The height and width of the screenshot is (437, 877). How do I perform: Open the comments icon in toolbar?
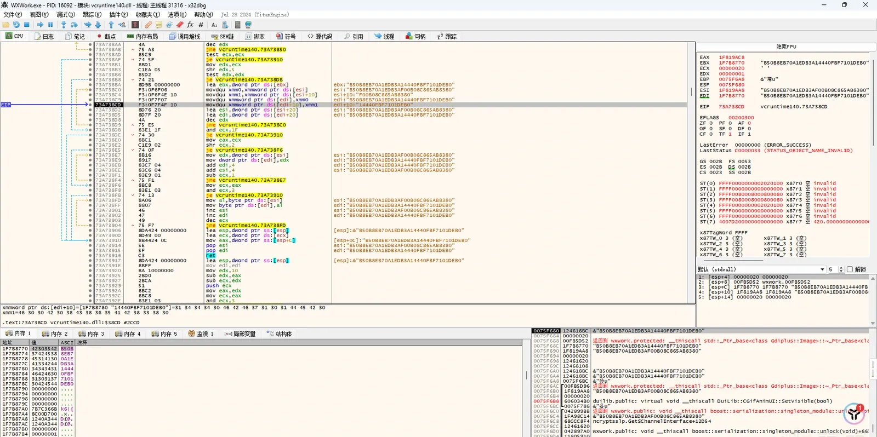click(159, 25)
